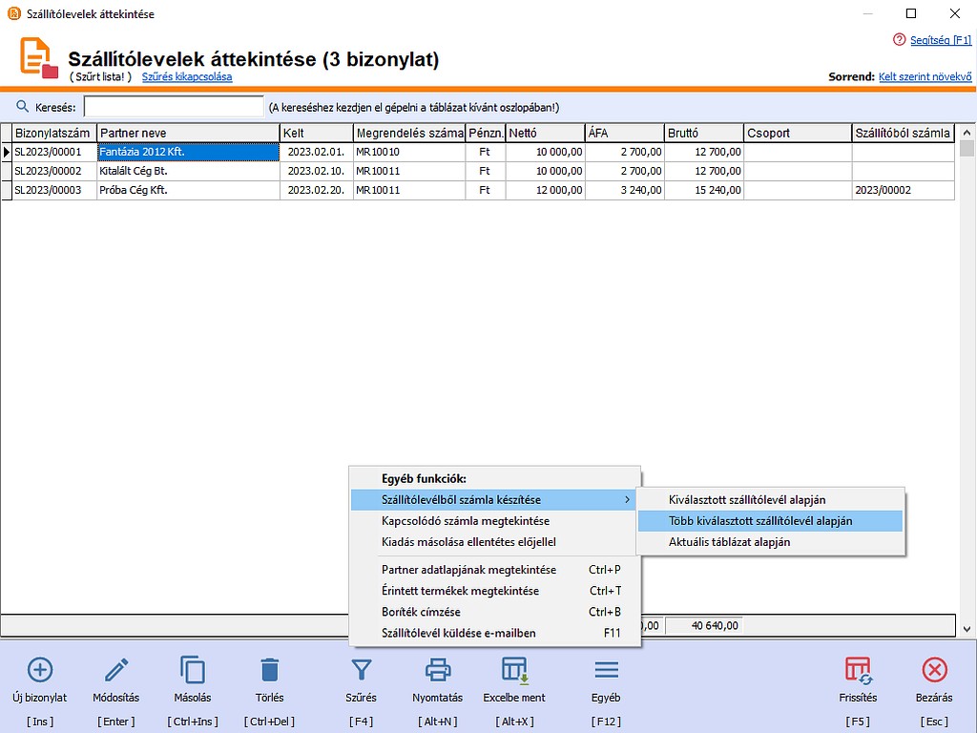Viewport: 977px width, 733px height.
Task: Click the Törlés trash icon
Action: click(x=270, y=669)
